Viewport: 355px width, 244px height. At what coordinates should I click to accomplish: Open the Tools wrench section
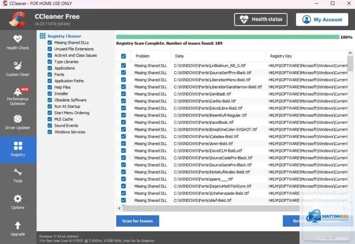tap(18, 176)
